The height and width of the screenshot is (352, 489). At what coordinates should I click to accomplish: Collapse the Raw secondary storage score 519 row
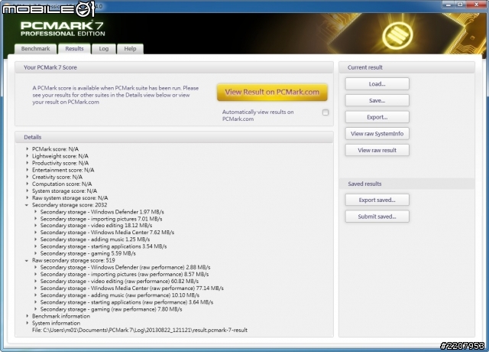27,260
